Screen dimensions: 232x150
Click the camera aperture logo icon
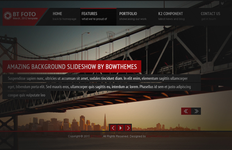click(x=8, y=16)
